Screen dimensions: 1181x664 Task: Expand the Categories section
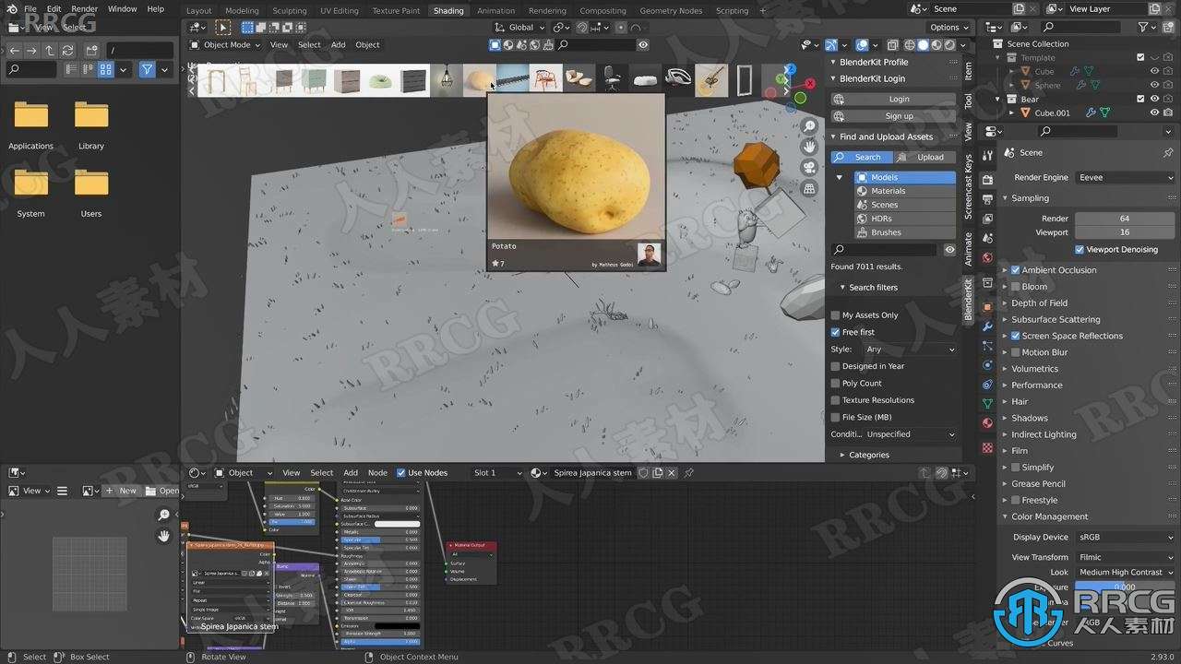(868, 455)
